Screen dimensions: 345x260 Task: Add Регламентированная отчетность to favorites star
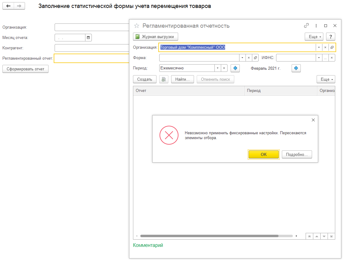(x=137, y=26)
